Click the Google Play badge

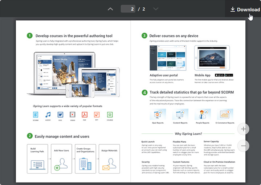click(229, 75)
